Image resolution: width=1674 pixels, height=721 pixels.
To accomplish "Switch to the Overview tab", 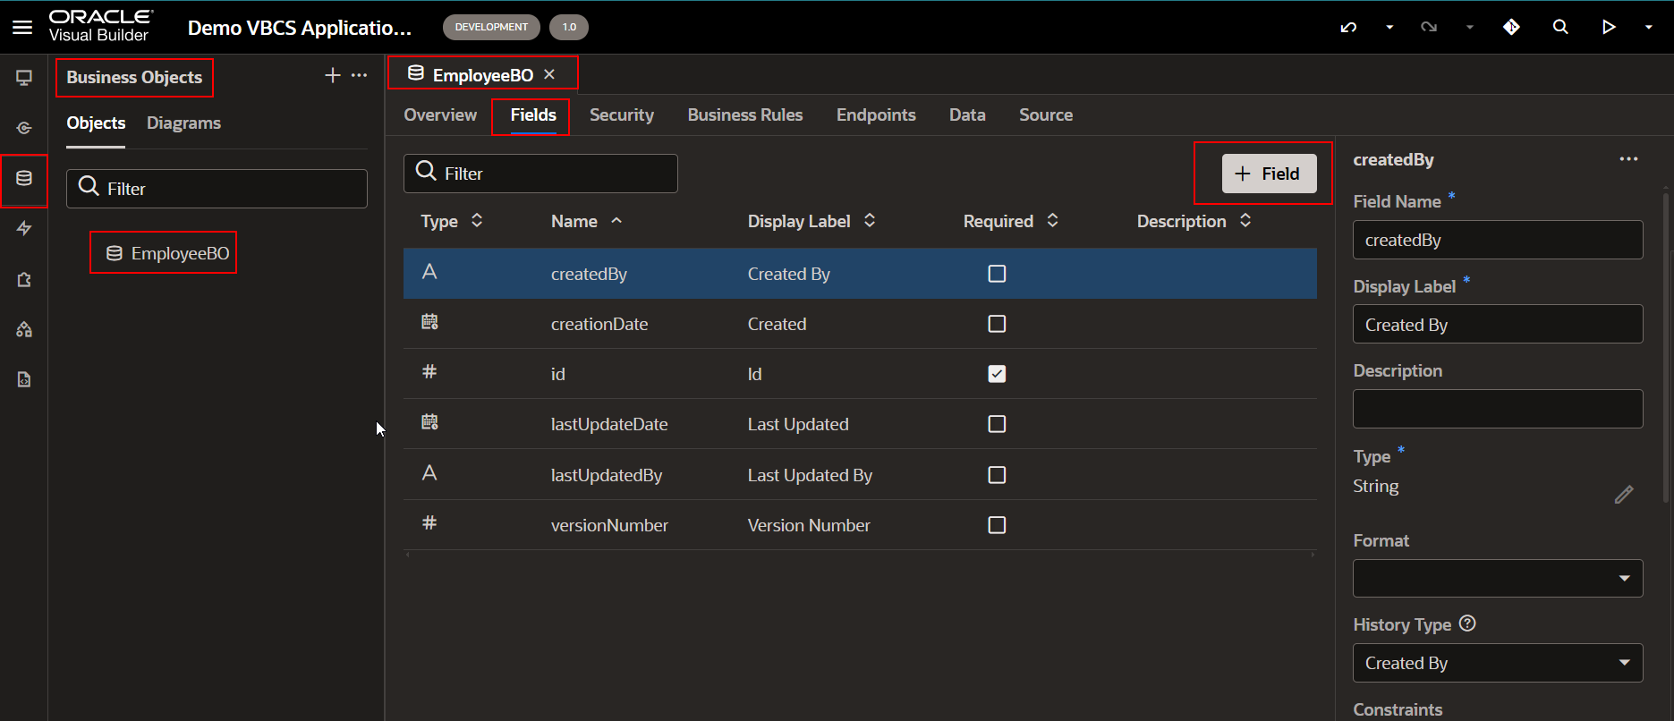I will [440, 115].
